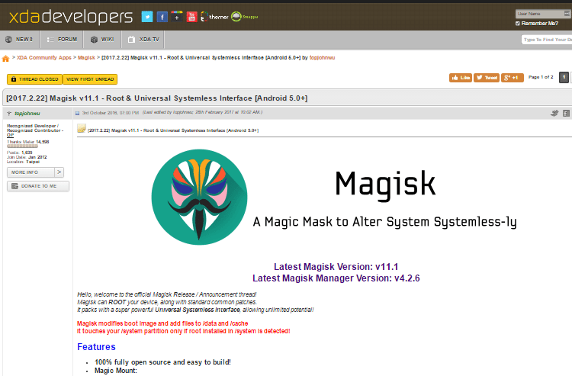Click the thread title heading text

tap(157, 98)
